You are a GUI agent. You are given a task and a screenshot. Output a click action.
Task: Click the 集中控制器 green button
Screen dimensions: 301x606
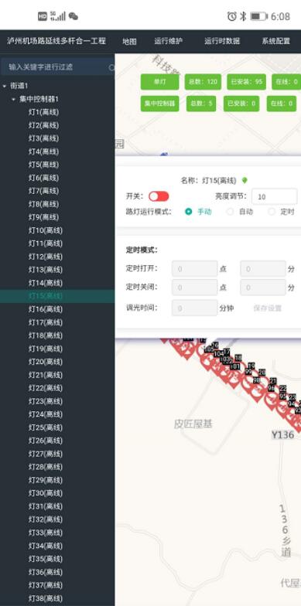pos(159,104)
